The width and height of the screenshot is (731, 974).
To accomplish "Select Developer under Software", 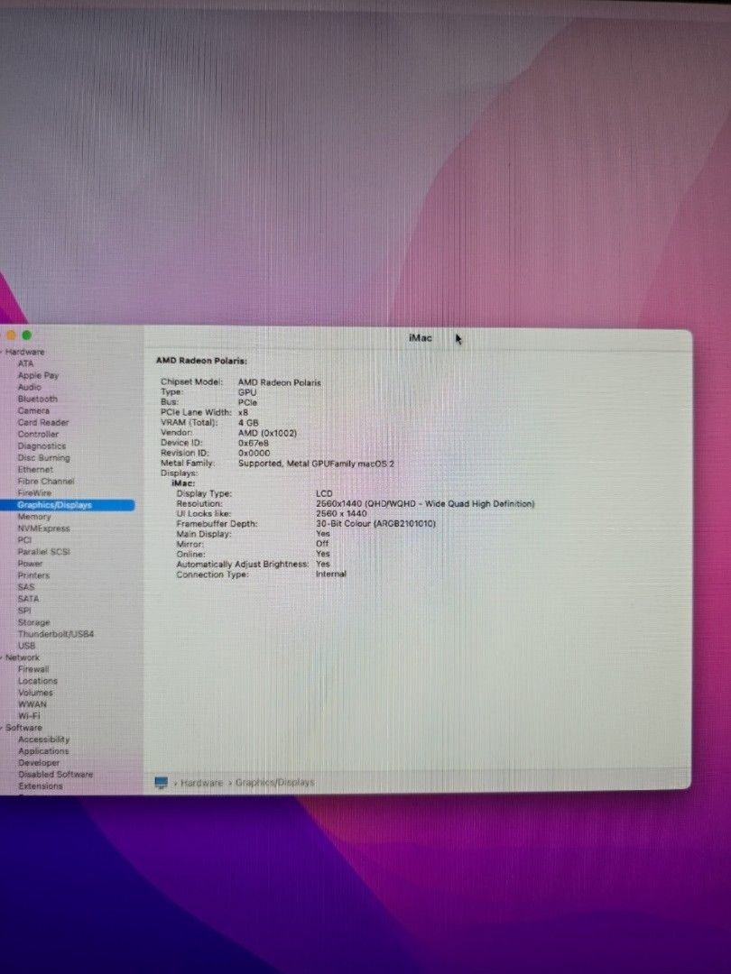I will (39, 763).
